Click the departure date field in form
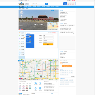 pos(48,41)
